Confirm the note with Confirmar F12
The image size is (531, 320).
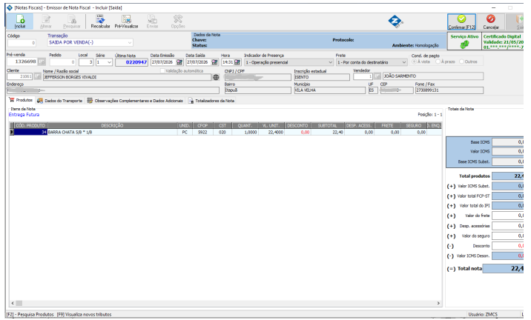pyautogui.click(x=461, y=21)
